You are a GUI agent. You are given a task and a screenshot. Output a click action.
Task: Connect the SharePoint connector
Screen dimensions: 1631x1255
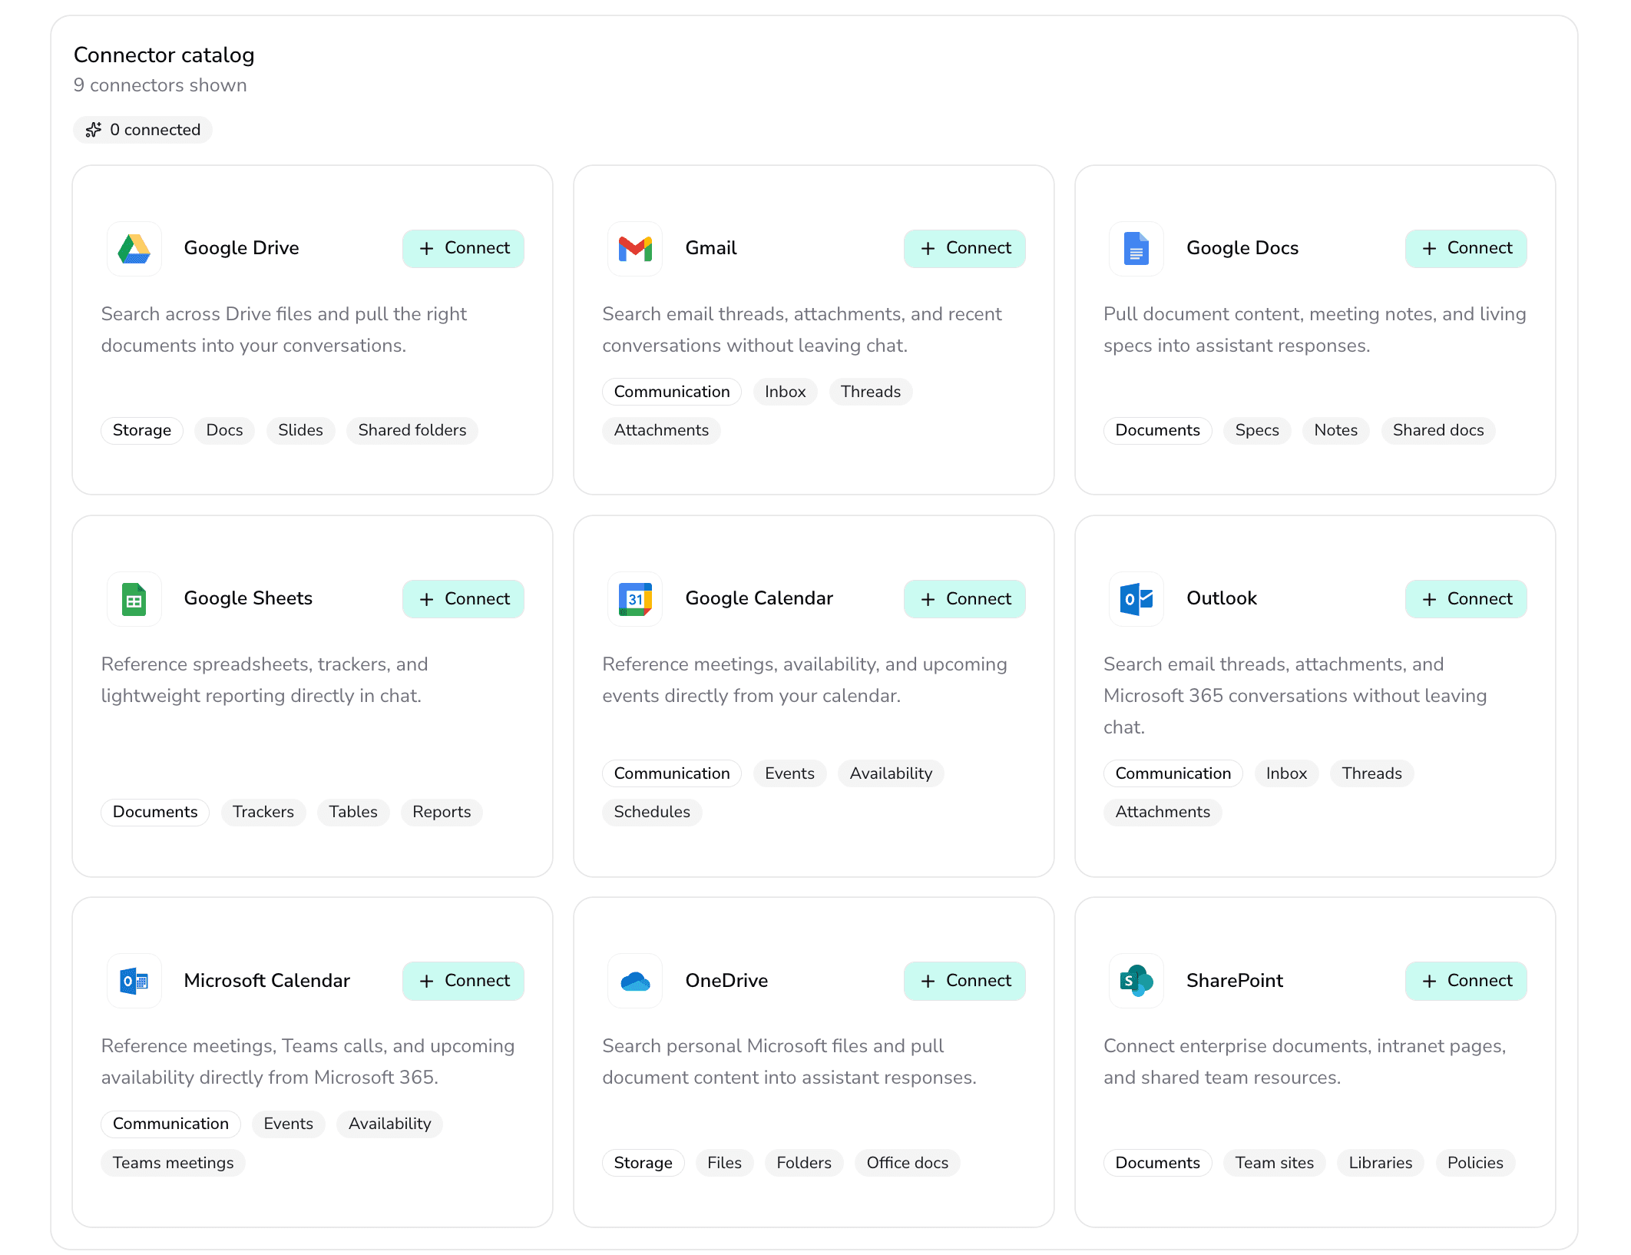coord(1465,981)
